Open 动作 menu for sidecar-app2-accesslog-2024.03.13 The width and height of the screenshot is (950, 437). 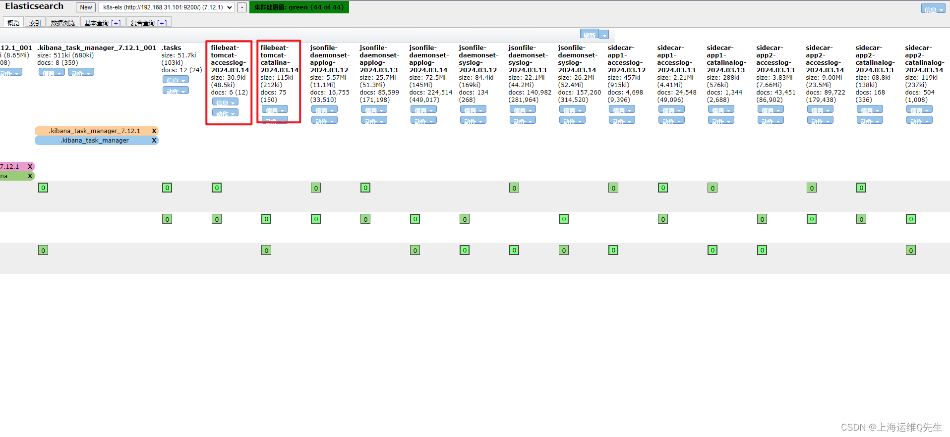pos(771,120)
